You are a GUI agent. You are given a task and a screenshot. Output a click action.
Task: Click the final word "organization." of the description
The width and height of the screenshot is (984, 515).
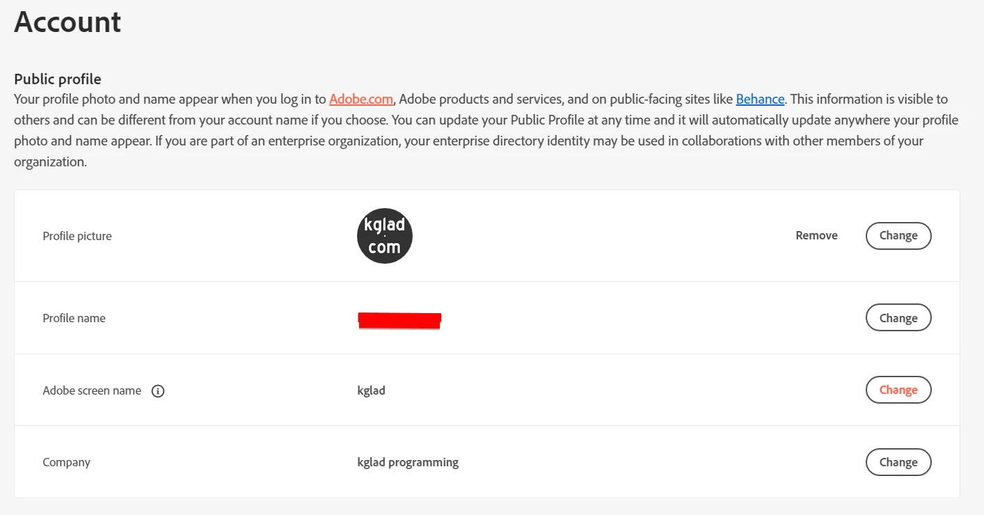[50, 162]
